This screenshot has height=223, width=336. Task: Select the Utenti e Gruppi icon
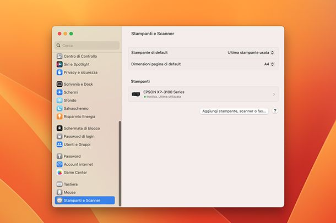[x=59, y=144]
